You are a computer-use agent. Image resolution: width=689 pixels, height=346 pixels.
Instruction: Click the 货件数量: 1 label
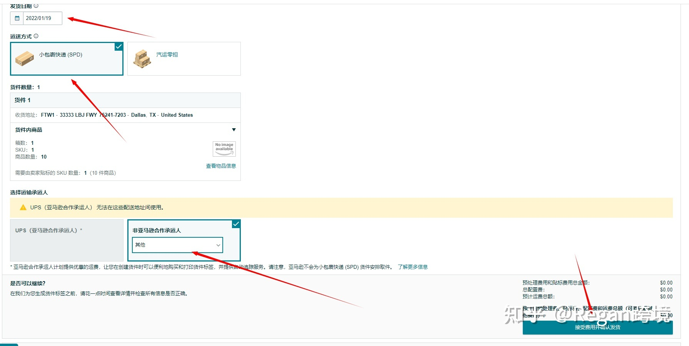25,87
